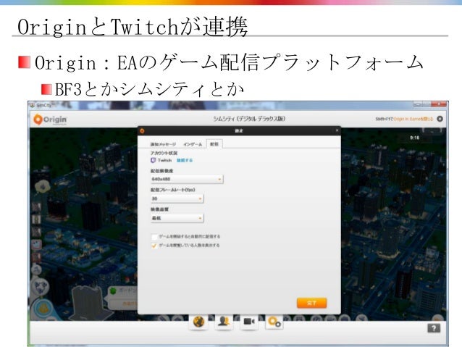The image size is (462, 347).
Task: Click the question mark help button
Action: (x=434, y=328)
